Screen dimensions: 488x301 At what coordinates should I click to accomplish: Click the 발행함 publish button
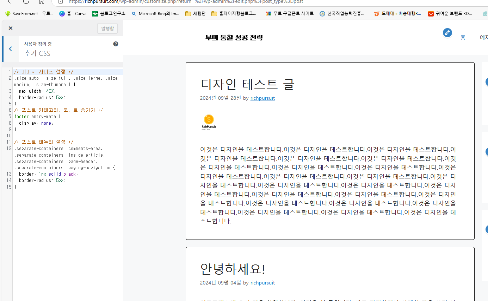[x=107, y=28]
